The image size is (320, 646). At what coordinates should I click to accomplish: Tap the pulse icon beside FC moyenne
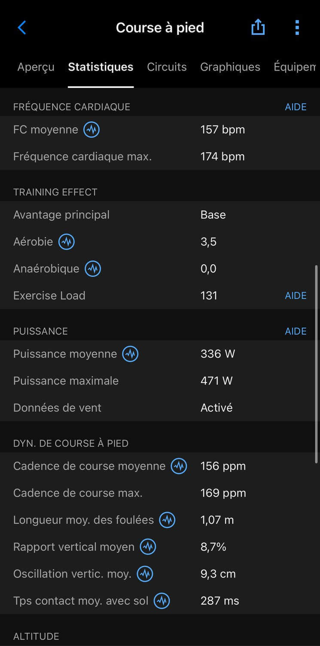91,130
